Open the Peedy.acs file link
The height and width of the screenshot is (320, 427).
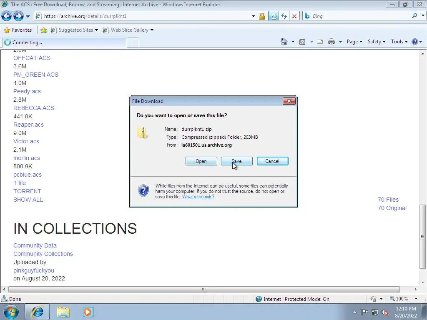tap(27, 91)
